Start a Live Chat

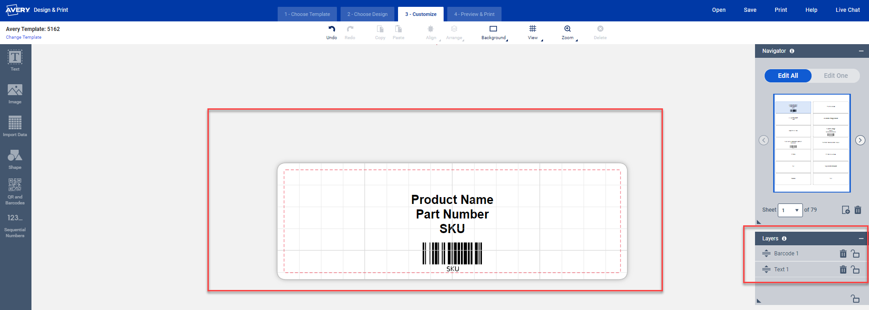pos(848,10)
